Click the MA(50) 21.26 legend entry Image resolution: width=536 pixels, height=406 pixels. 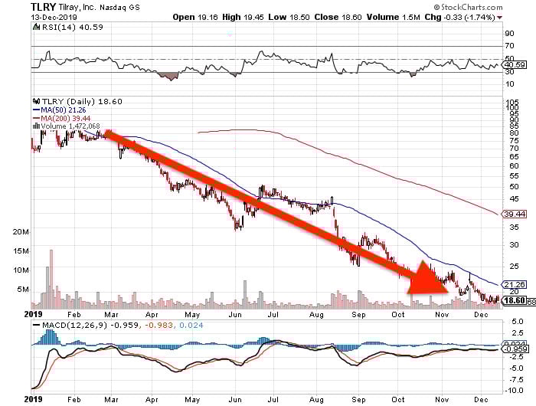coord(59,110)
